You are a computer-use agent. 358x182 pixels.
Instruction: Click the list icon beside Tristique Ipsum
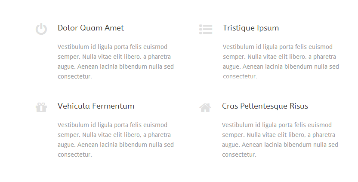[x=206, y=29]
